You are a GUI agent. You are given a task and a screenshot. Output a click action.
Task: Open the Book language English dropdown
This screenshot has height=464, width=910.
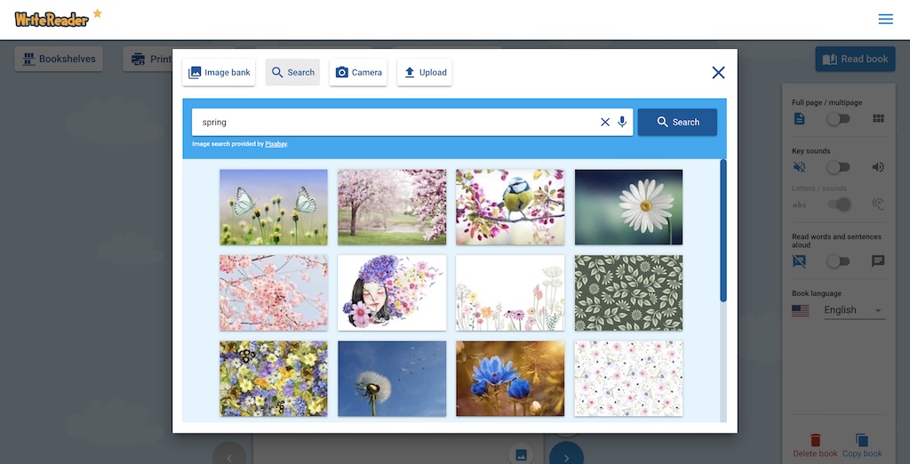854,310
